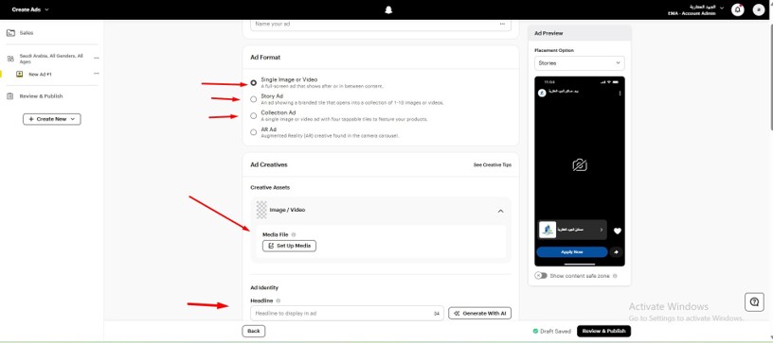Click Apply Now in ad preview
Image resolution: width=773 pixels, height=343 pixels.
tap(572, 252)
